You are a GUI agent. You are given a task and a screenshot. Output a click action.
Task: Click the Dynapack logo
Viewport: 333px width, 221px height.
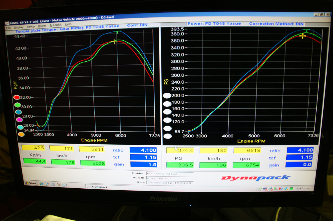(255, 178)
